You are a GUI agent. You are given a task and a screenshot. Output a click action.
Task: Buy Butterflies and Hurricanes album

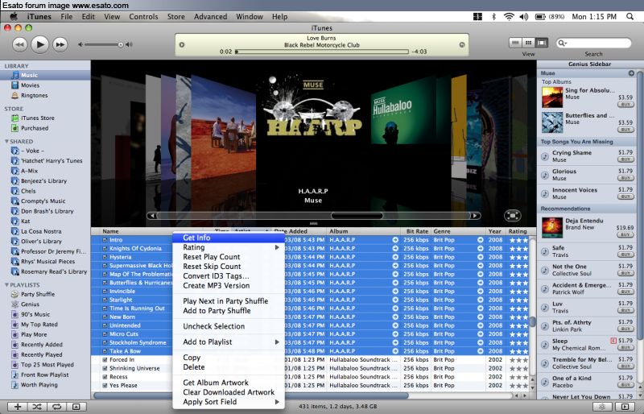click(x=625, y=130)
